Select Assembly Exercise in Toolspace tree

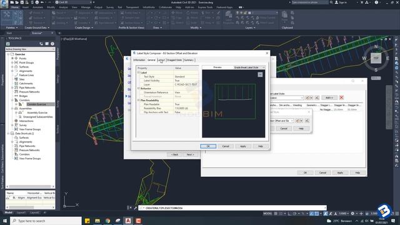pos(37,112)
